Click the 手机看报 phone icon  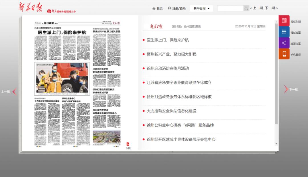point(284,54)
